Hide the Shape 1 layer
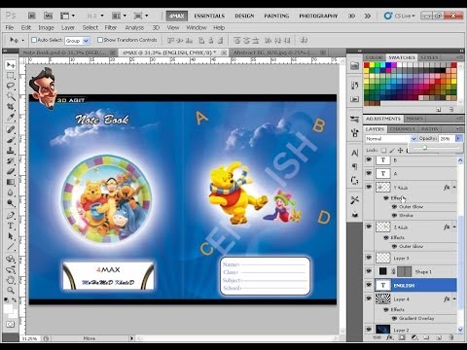Screen dimensions: 467x350 369,271
